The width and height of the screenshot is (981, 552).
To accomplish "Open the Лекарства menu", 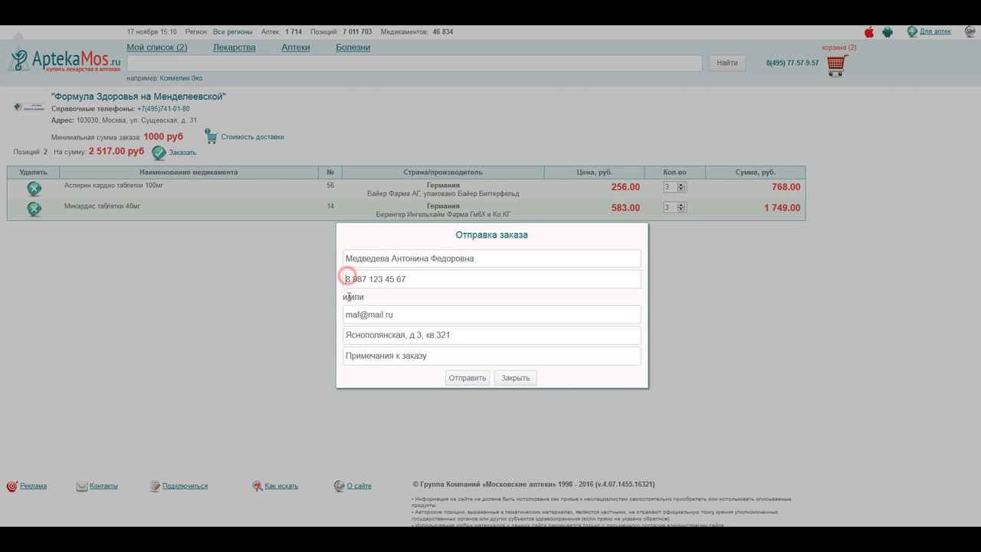I will 235,48.
